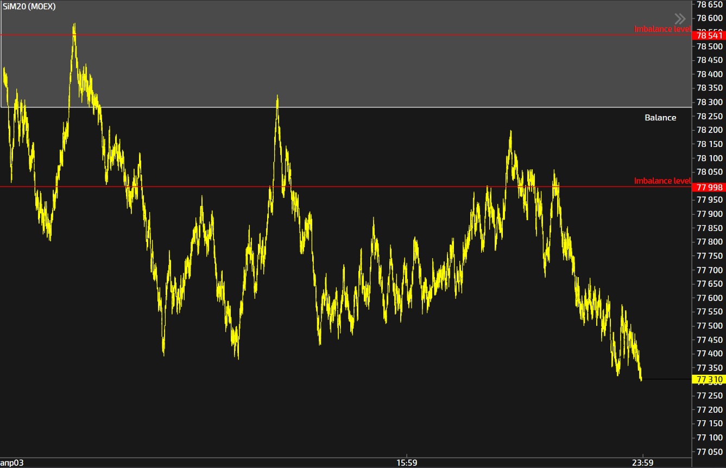Click the Balance zone label
The width and height of the screenshot is (726, 468).
660,118
